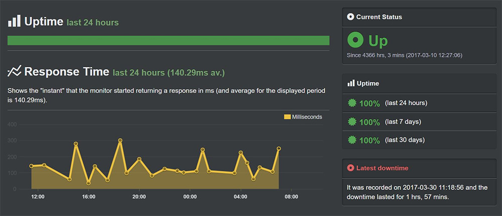Click the Response Time section heading

pyautogui.click(x=66, y=72)
